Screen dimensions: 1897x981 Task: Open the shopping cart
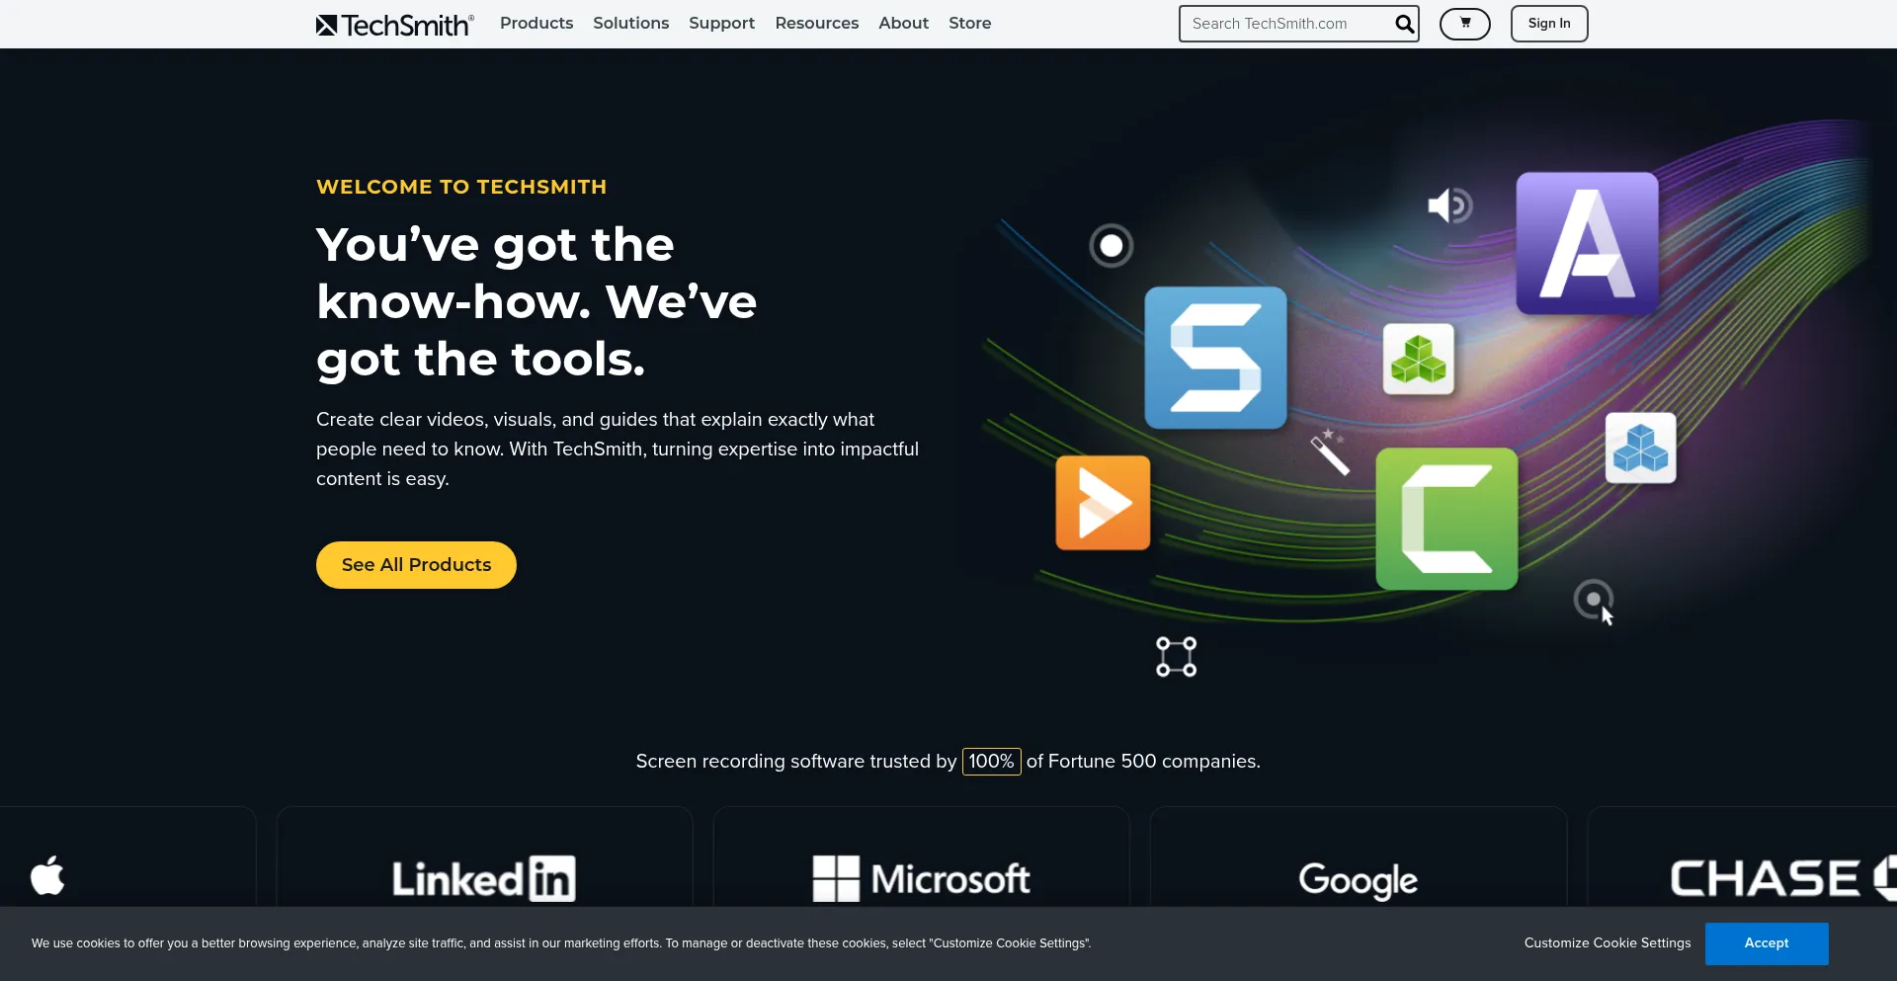point(1464,24)
